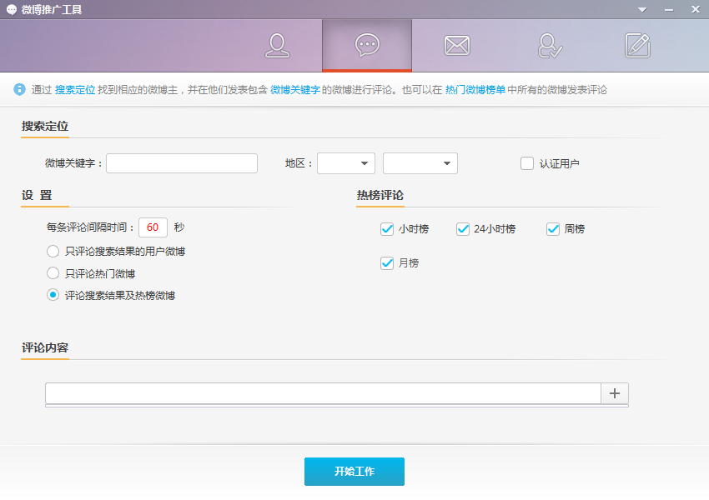Enable the 认证用户 checkbox
This screenshot has width=709, height=500.
[527, 163]
